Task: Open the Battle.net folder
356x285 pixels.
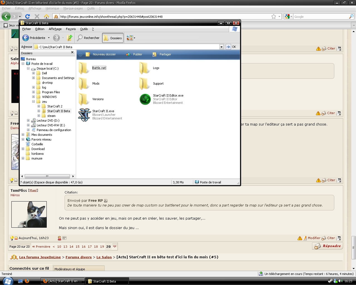Action: pos(84,68)
